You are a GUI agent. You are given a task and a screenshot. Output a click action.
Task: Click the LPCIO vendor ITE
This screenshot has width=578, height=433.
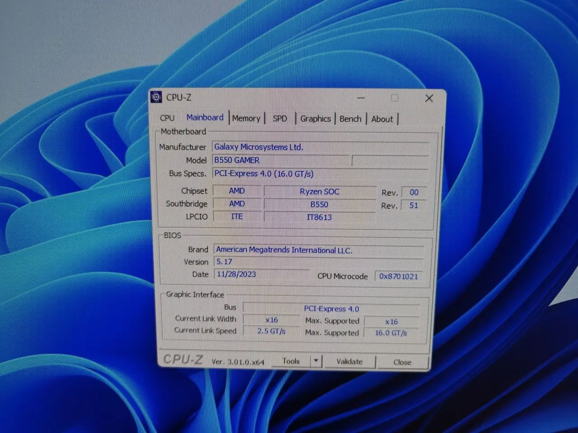[237, 216]
